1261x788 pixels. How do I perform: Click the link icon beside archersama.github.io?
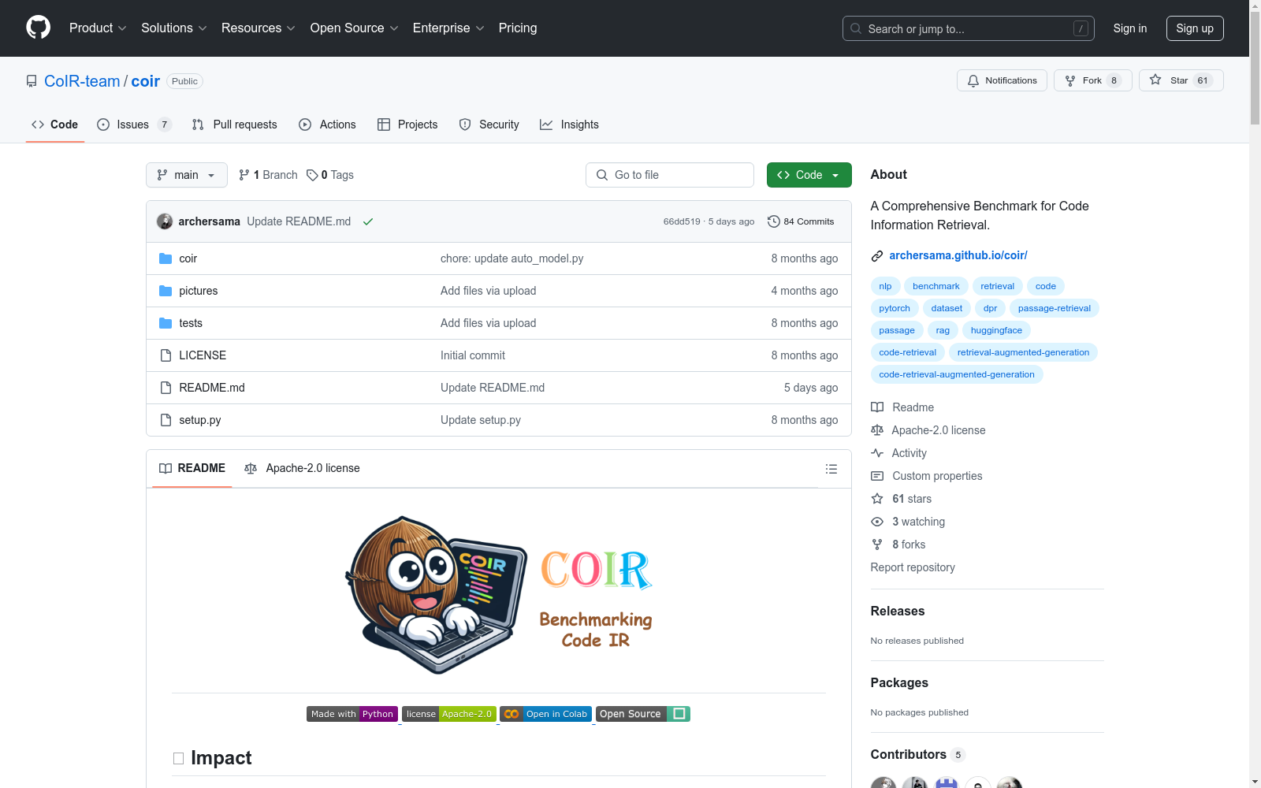coord(877,255)
